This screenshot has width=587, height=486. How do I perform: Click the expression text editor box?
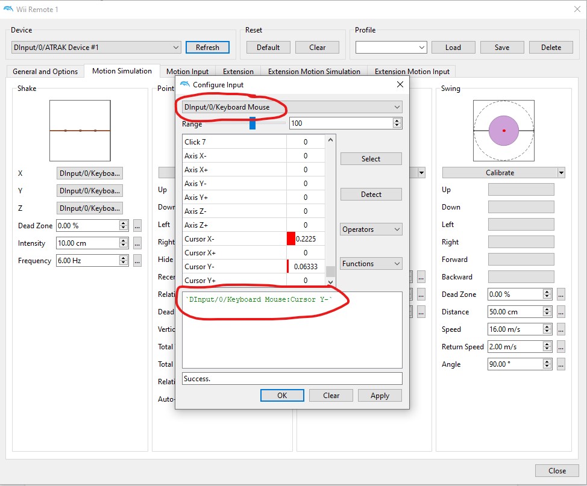[292, 330]
